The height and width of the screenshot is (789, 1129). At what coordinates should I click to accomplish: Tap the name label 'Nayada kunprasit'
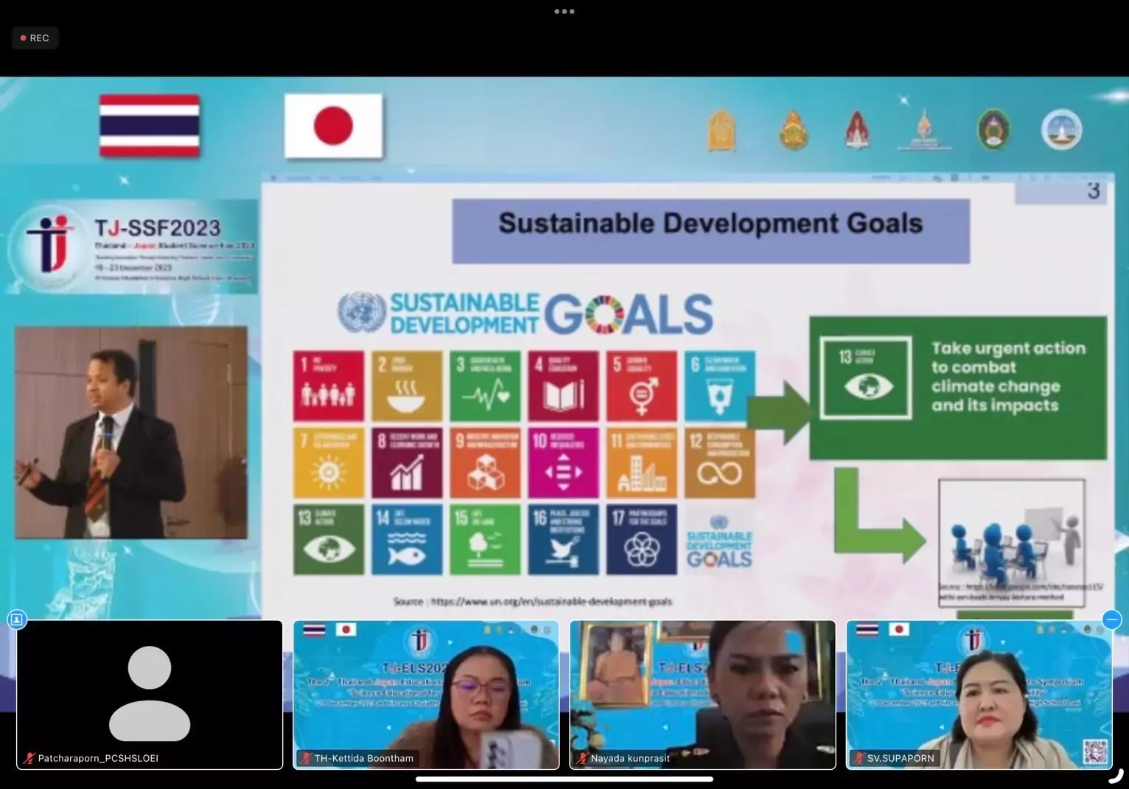[630, 758]
